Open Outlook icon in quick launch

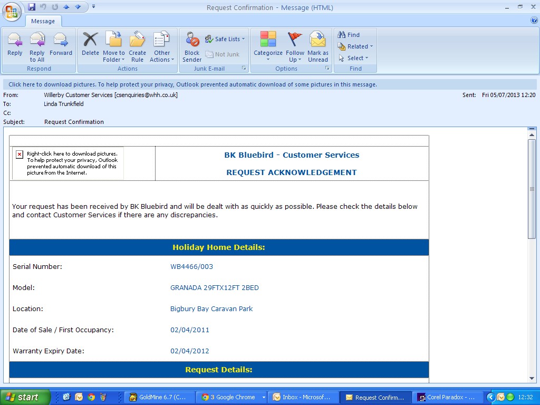coord(79,397)
